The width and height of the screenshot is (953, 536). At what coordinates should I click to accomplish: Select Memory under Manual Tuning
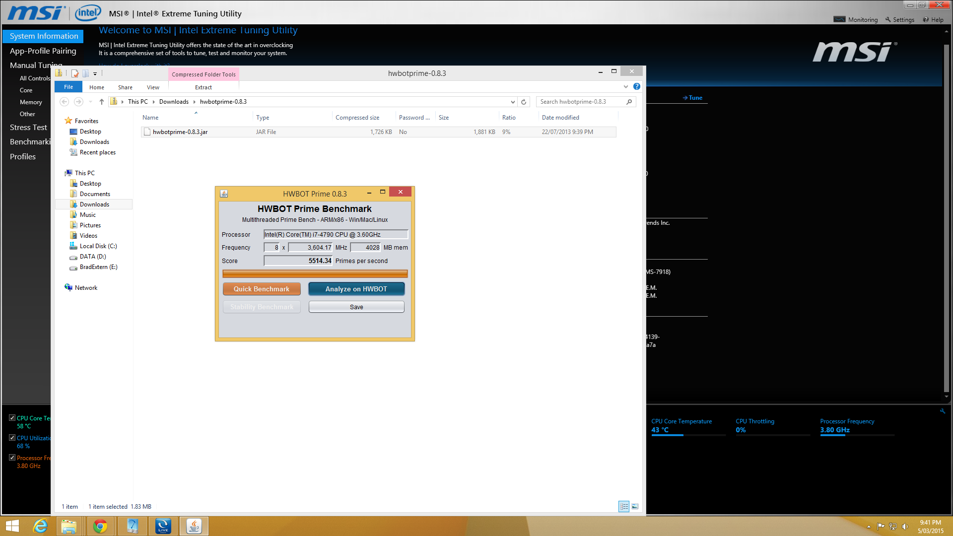(x=31, y=102)
